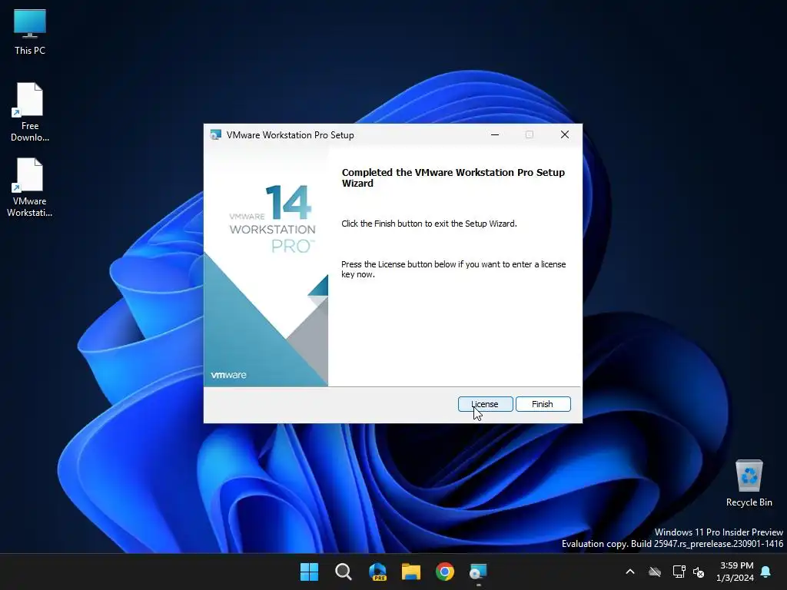Click the VMware installer taskbar icon
Viewport: 787px width, 590px height.
click(x=478, y=572)
